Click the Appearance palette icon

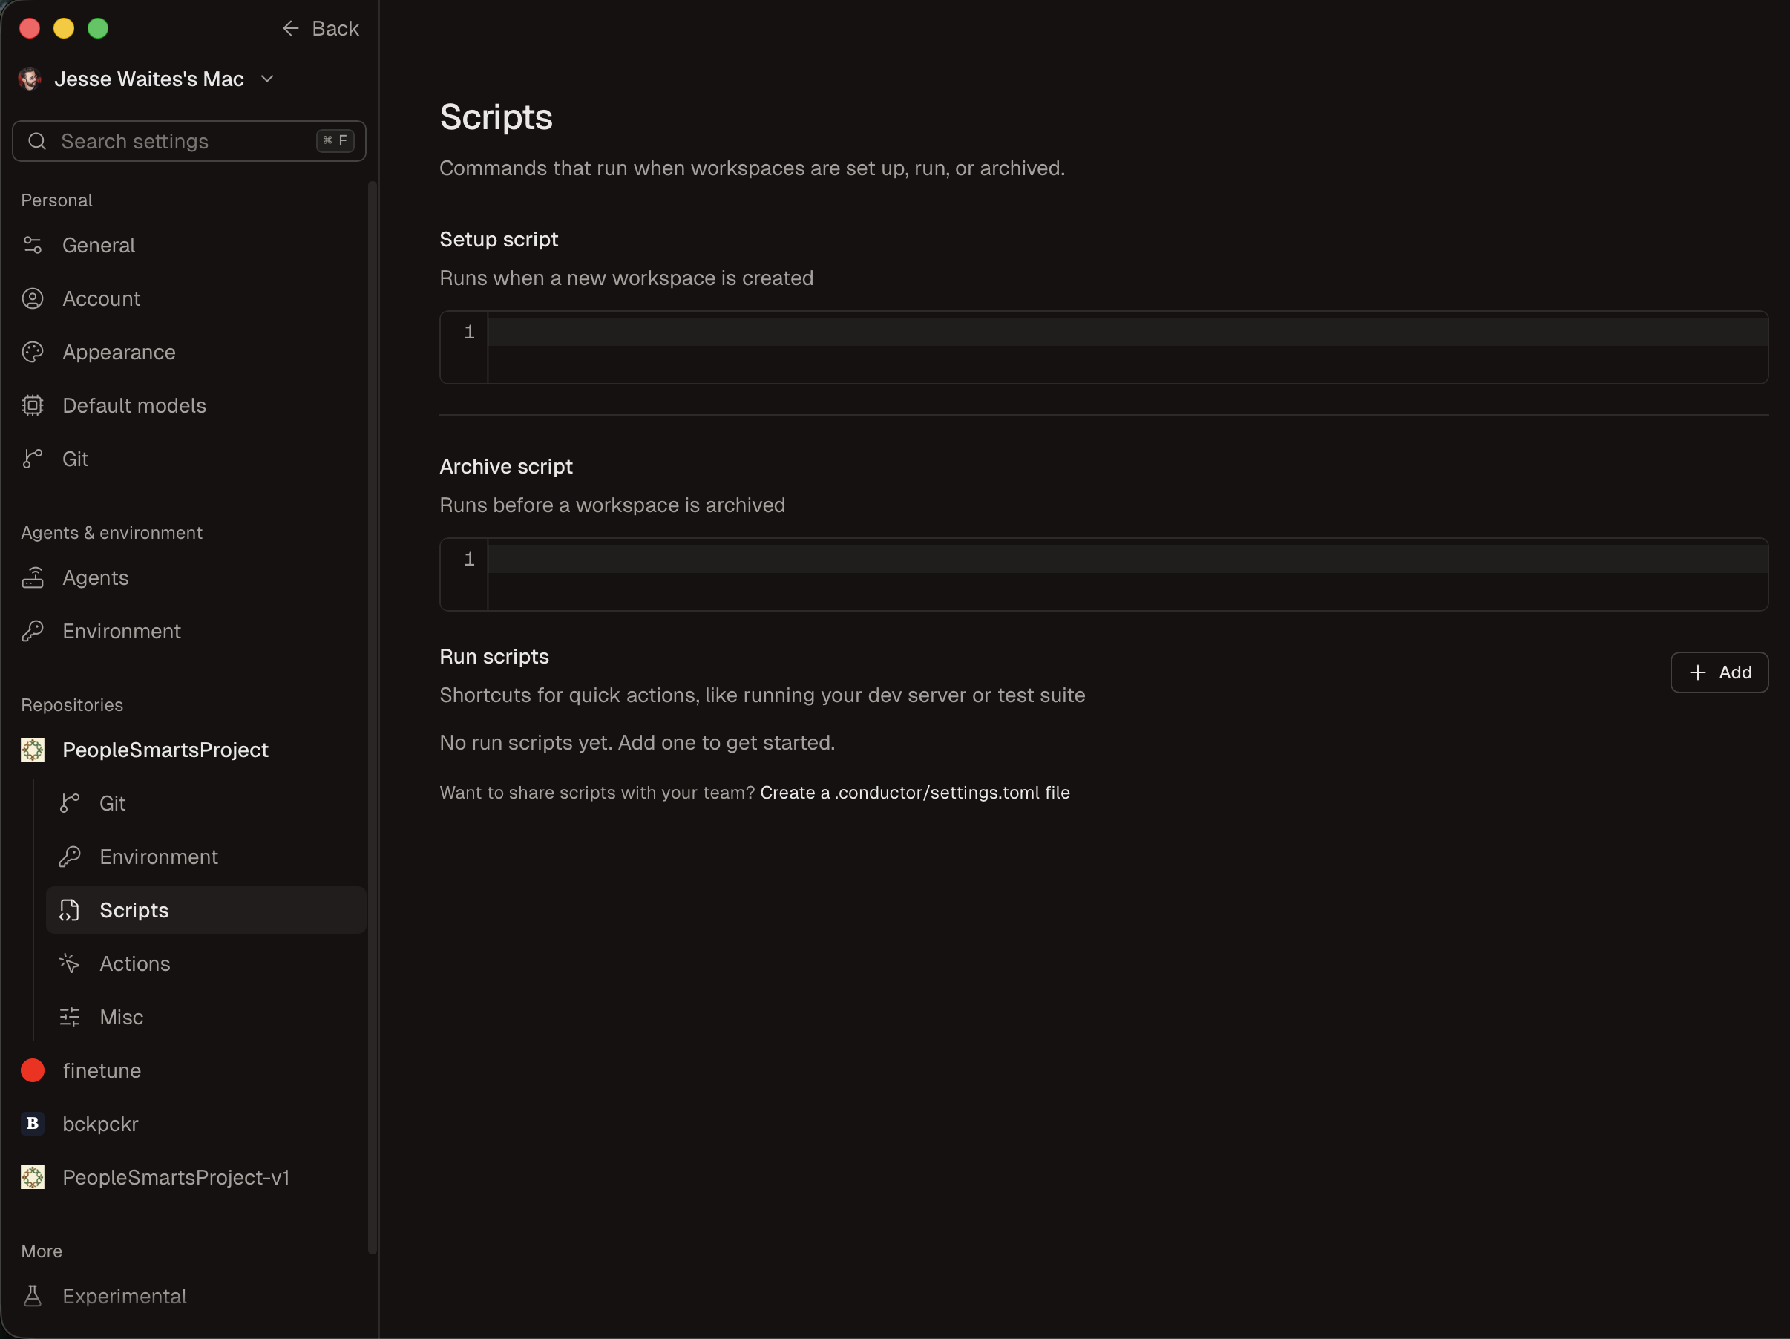33,352
